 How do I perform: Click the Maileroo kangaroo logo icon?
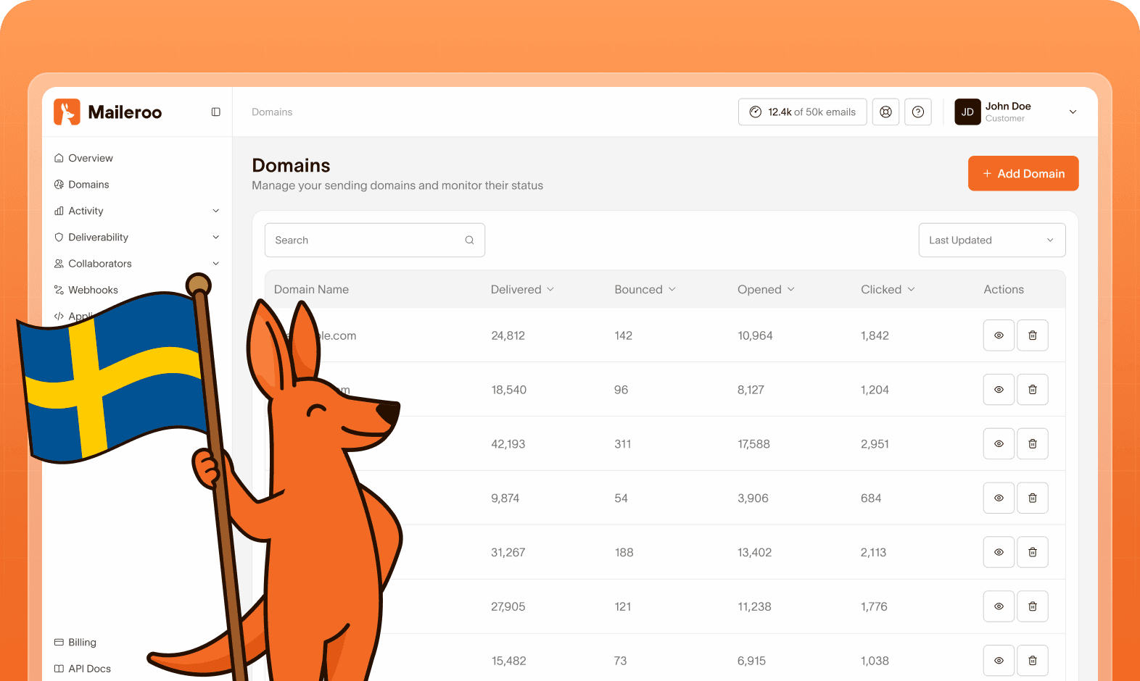point(67,112)
